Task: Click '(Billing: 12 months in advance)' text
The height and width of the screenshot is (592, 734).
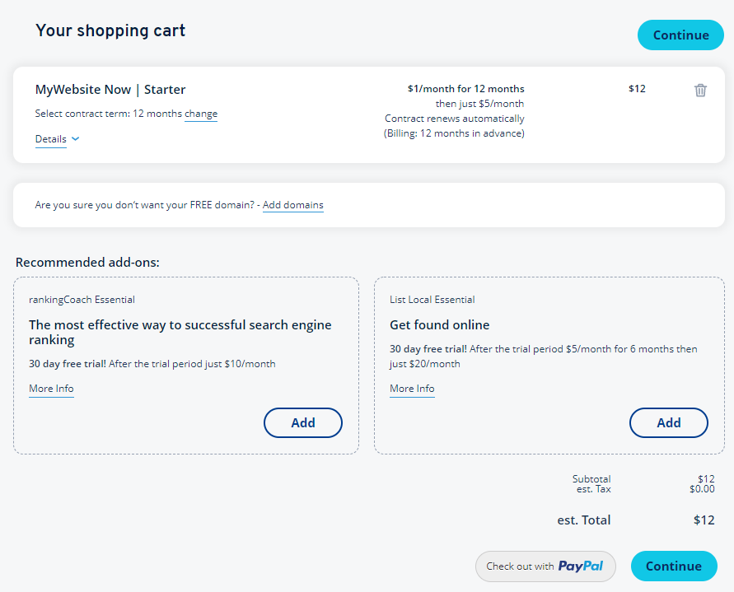Action: click(x=454, y=133)
